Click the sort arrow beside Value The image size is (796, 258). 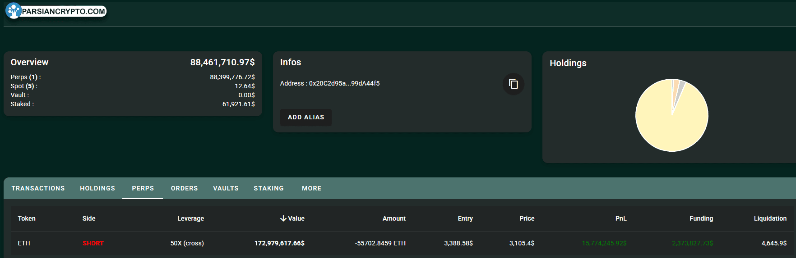click(x=283, y=218)
